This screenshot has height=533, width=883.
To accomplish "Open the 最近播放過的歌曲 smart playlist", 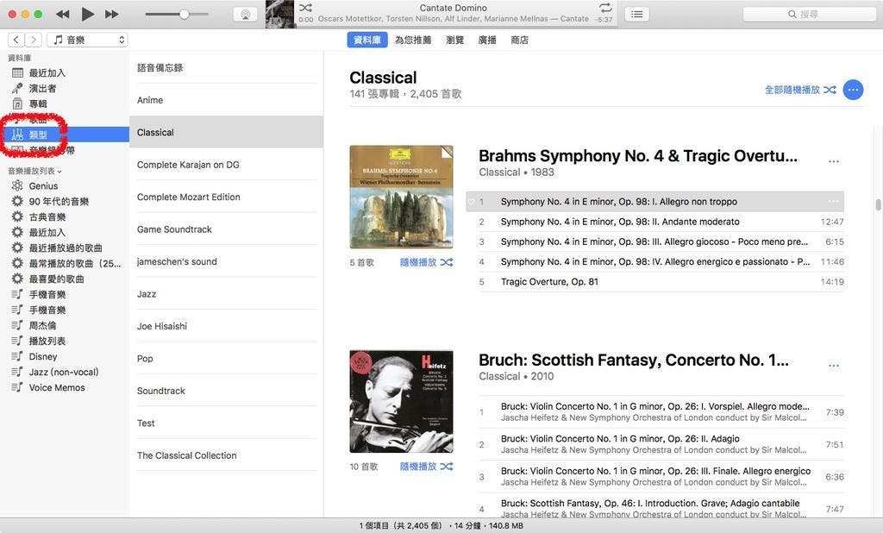I will 65,248.
